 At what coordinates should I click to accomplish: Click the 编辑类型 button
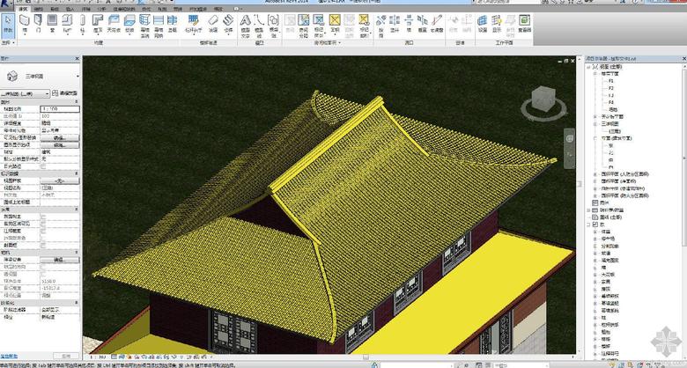(63, 92)
